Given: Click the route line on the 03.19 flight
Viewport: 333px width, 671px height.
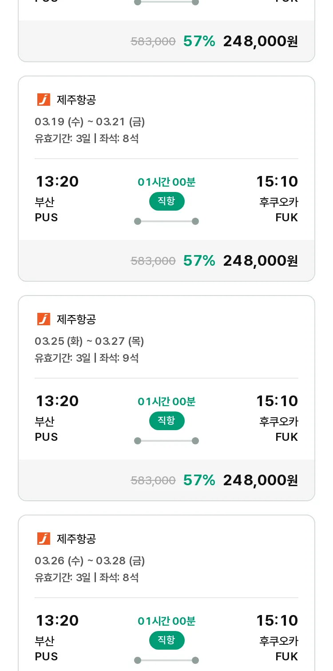Looking at the screenshot, I should 166,221.
